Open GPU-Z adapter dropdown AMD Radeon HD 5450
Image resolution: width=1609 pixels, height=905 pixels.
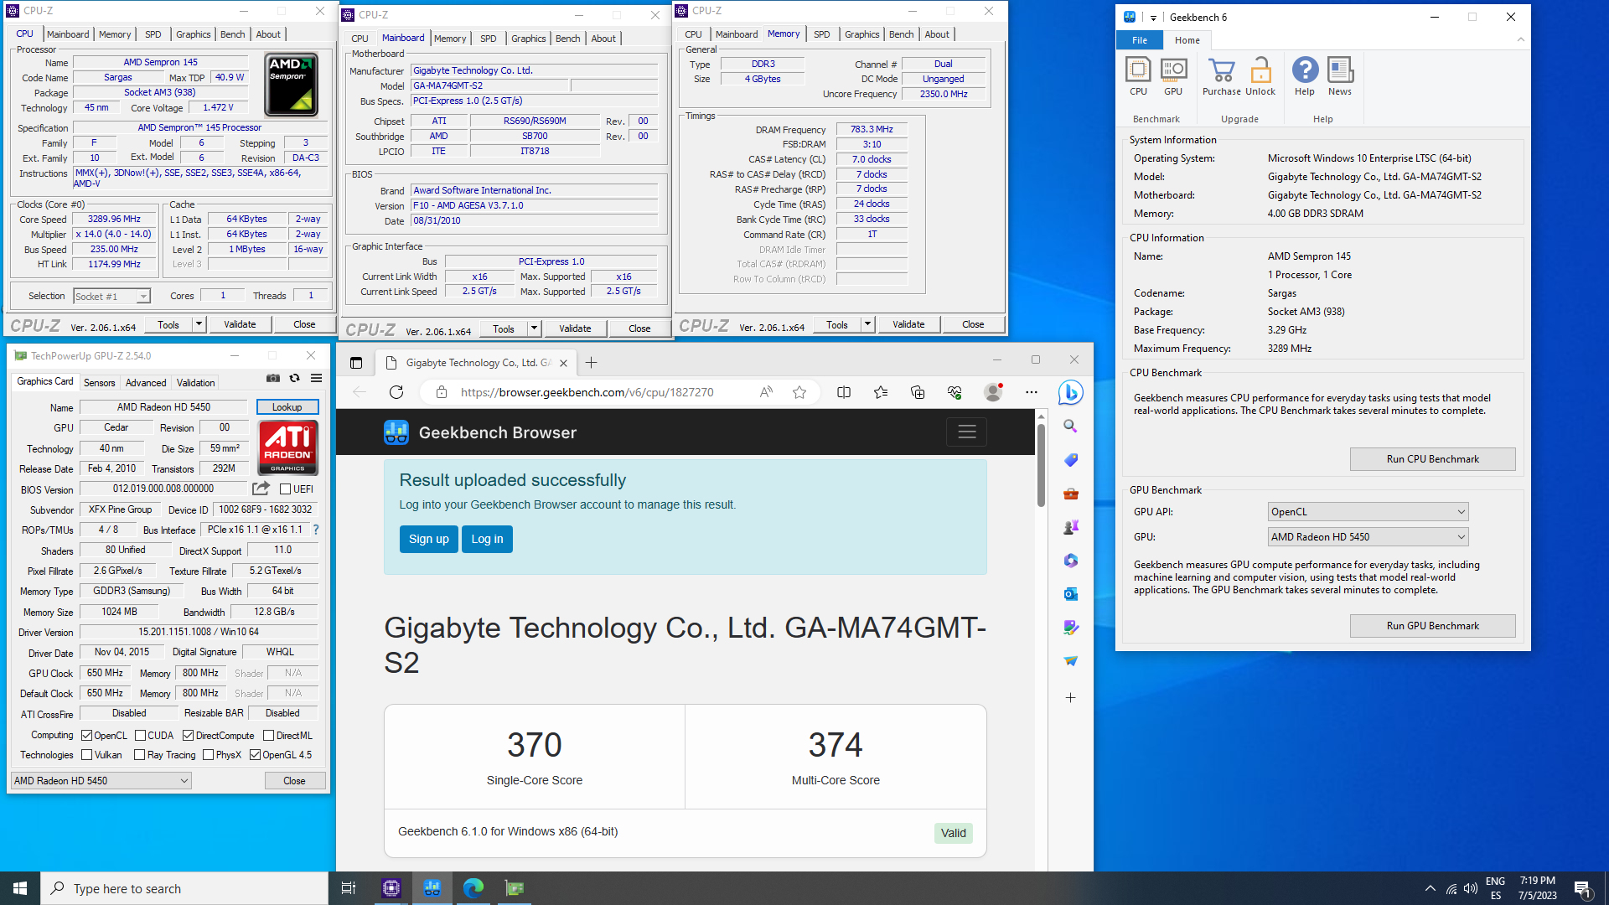coord(101,781)
